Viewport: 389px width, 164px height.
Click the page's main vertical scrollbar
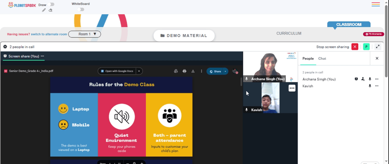pos(387,41)
